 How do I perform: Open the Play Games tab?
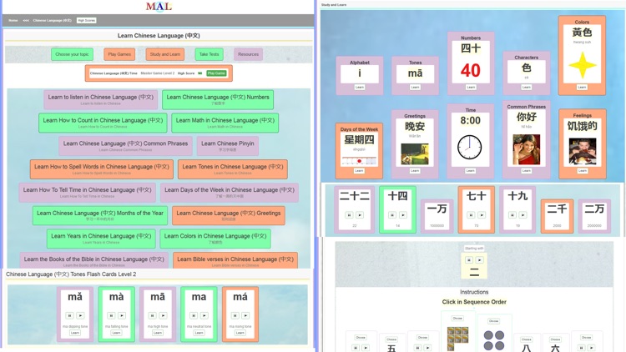(x=119, y=54)
